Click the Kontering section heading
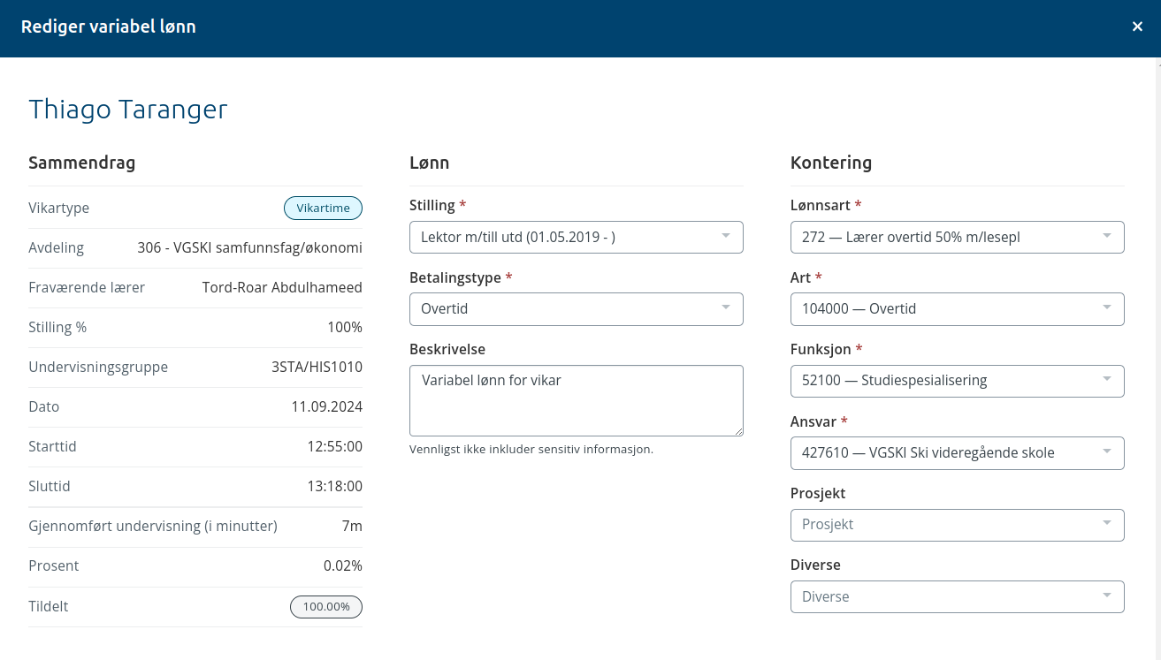The height and width of the screenshot is (660, 1161). pos(831,163)
